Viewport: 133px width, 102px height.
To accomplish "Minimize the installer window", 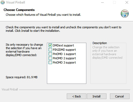I will [x=102, y=2].
